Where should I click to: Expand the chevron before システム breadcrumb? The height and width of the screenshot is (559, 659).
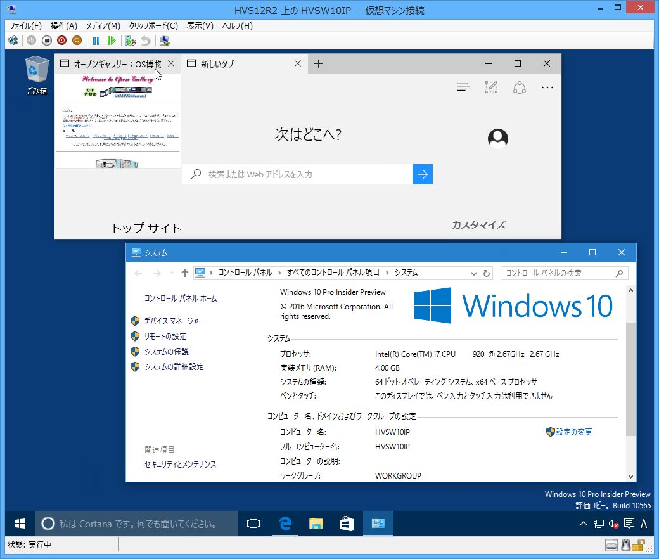[x=387, y=273]
